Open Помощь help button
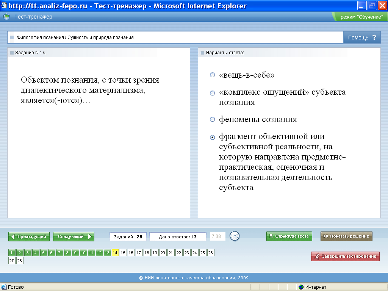 pos(362,38)
